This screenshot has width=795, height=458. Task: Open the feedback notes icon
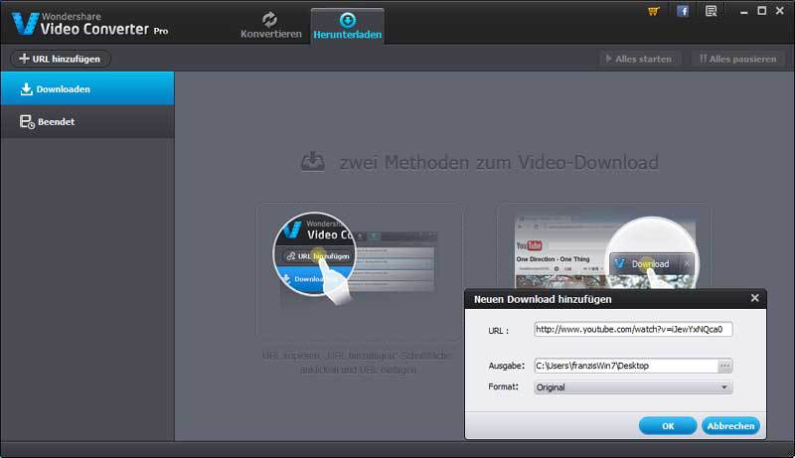point(711,11)
